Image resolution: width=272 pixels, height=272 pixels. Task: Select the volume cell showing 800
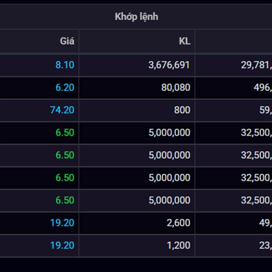(x=182, y=110)
